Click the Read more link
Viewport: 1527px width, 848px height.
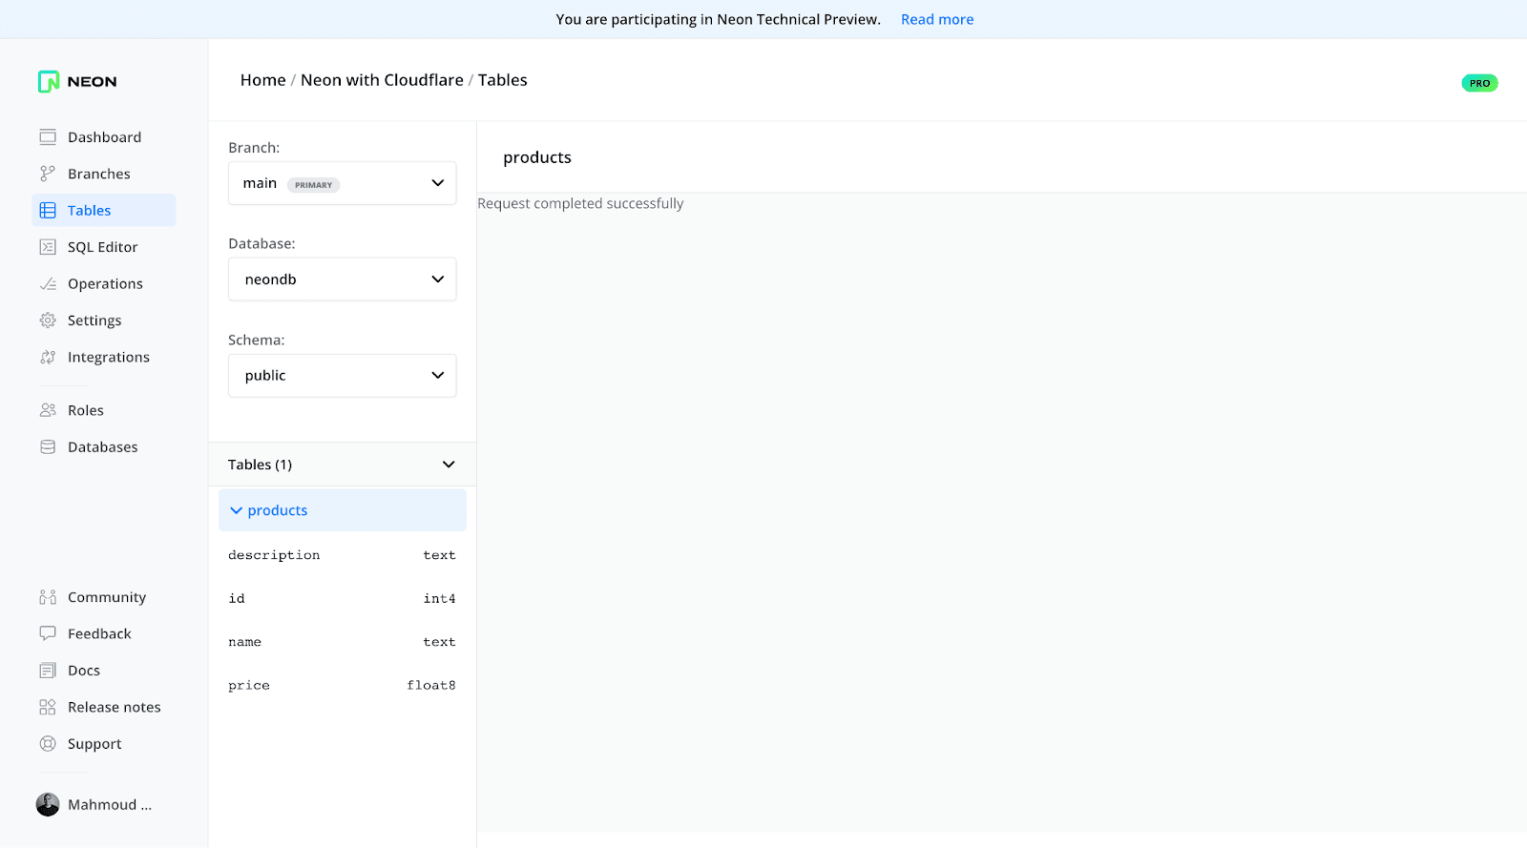tap(937, 19)
